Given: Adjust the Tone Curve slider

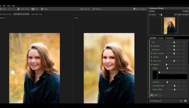Looking at the screenshot, I should pos(174,61).
